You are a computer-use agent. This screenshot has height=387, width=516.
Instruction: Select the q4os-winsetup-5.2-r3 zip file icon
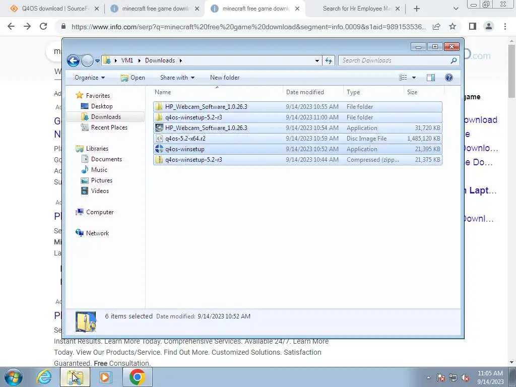(x=159, y=160)
